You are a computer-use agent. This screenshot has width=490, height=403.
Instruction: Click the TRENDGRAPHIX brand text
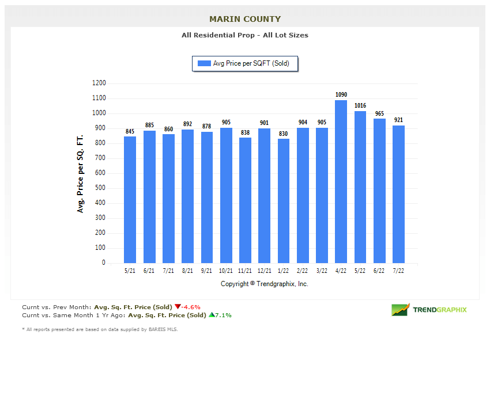click(x=440, y=310)
